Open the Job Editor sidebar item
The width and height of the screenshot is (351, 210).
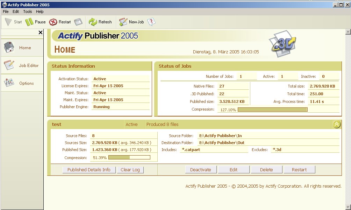22,65
